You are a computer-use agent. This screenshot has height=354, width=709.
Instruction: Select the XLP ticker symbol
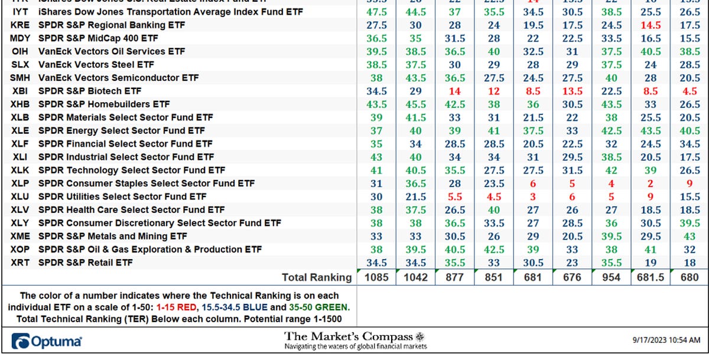(20, 183)
